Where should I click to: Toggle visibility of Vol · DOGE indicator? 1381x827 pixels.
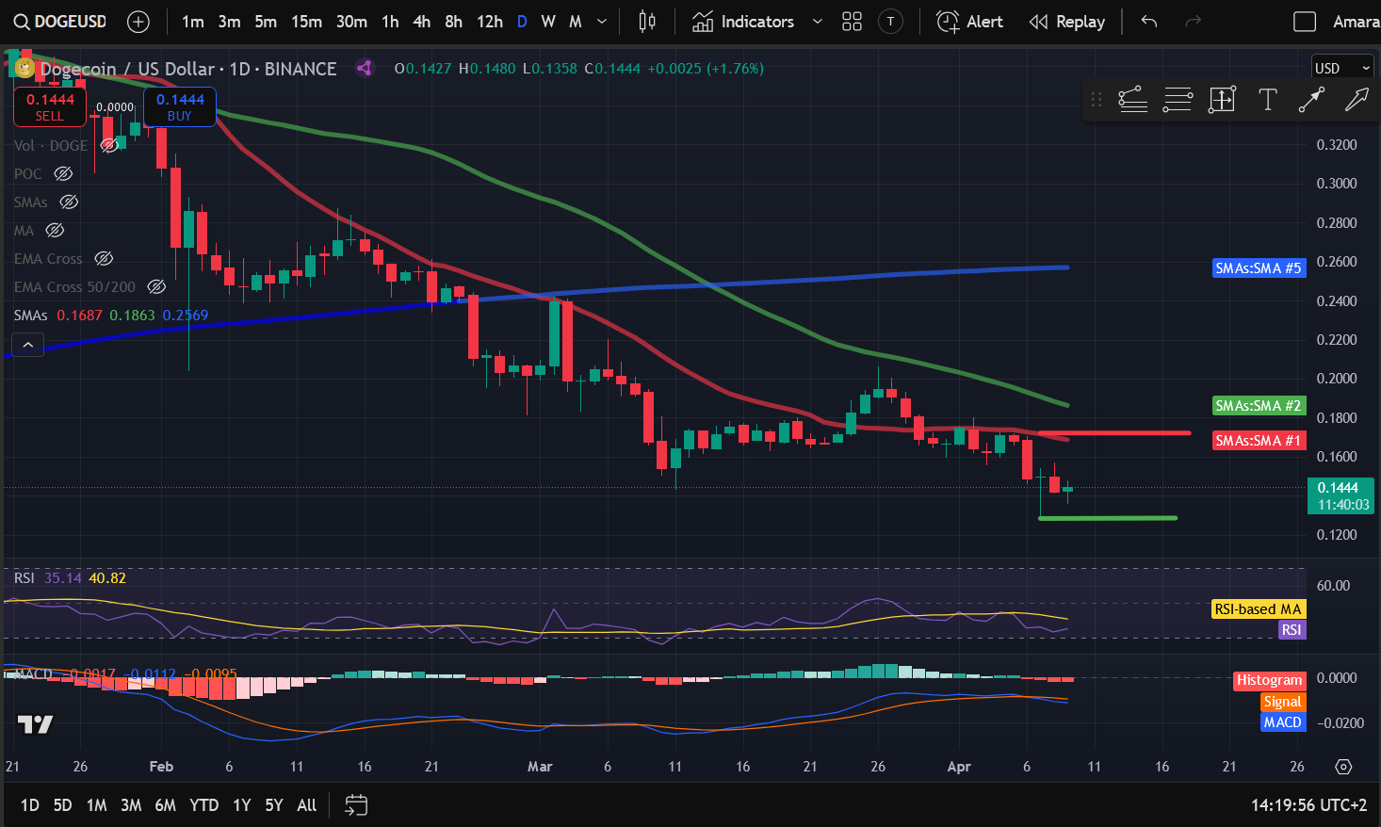point(110,145)
